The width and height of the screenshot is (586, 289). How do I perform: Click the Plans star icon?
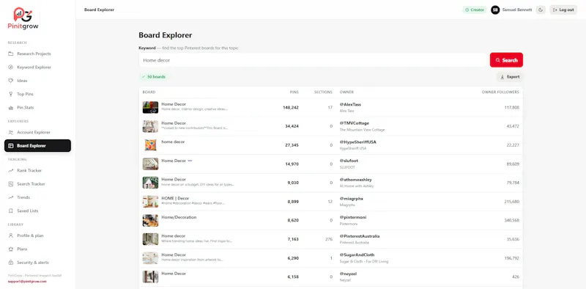pos(10,249)
